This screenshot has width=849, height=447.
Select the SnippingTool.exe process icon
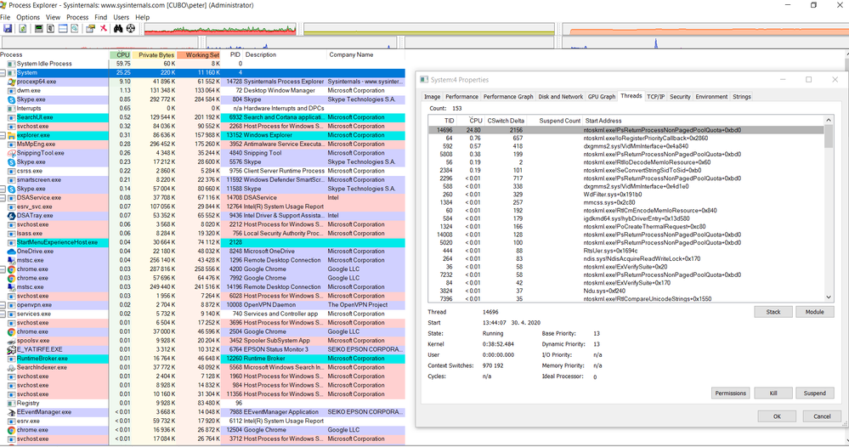tap(11, 153)
